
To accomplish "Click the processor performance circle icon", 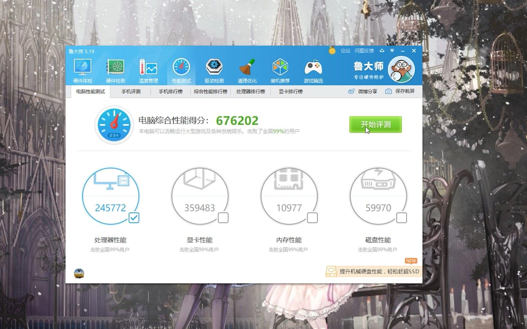I will pyautogui.click(x=111, y=196).
